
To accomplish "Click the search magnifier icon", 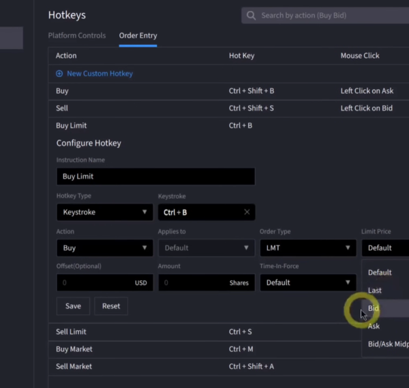I will coord(252,15).
